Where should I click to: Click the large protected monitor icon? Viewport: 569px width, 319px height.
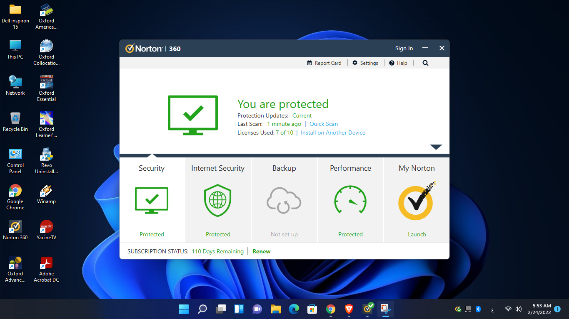[x=193, y=115]
